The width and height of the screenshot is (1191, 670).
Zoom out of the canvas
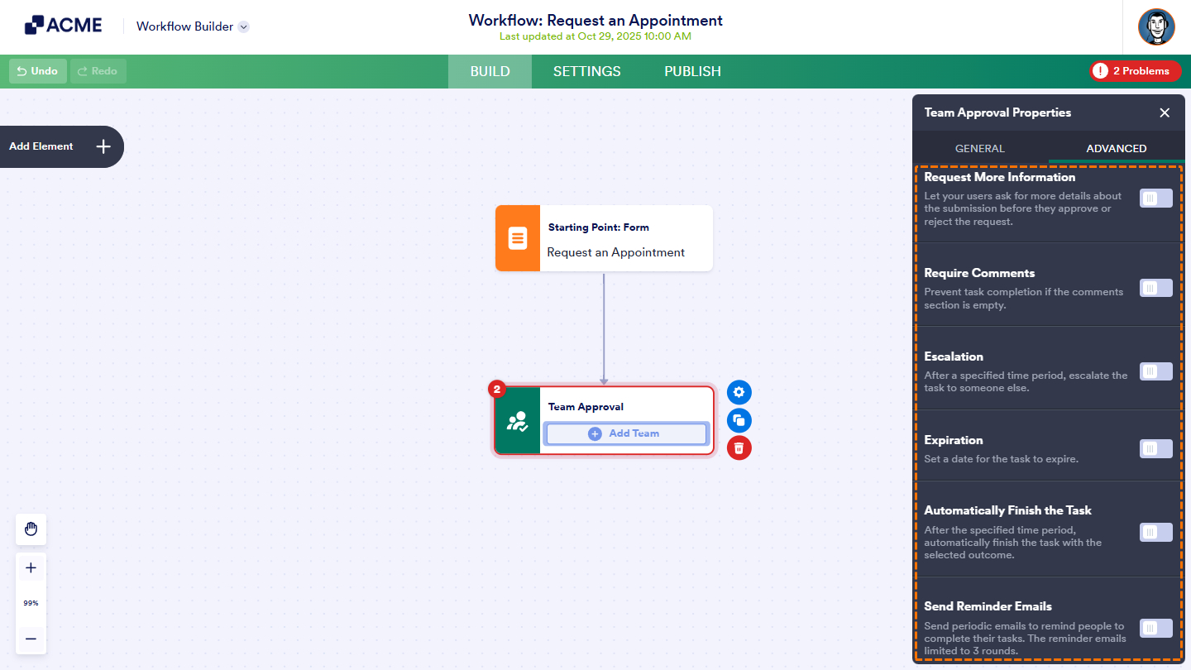coord(31,639)
